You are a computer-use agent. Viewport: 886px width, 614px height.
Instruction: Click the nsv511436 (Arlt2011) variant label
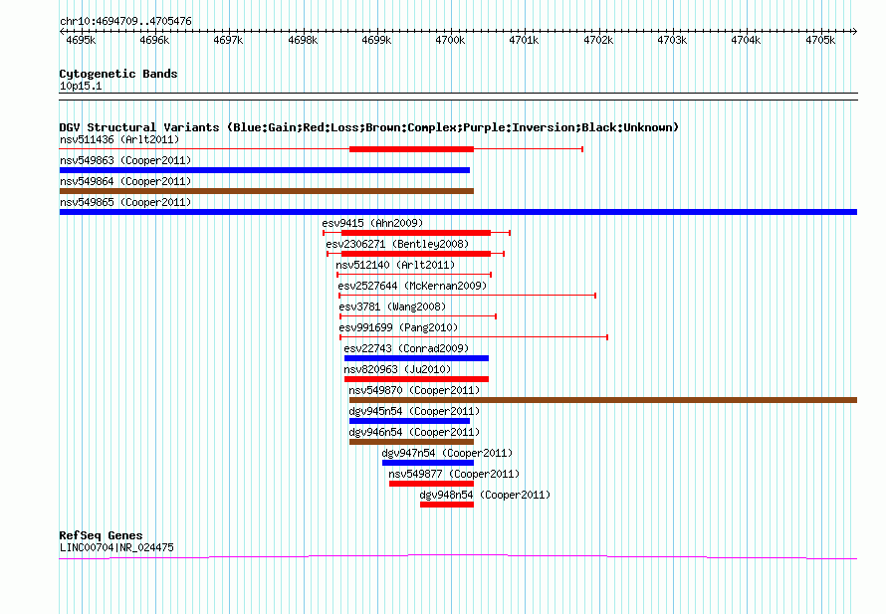click(x=119, y=139)
